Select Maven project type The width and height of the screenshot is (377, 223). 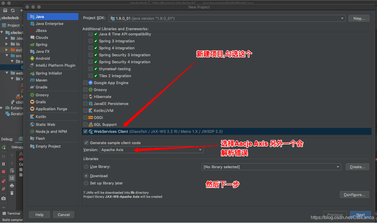click(x=53, y=80)
